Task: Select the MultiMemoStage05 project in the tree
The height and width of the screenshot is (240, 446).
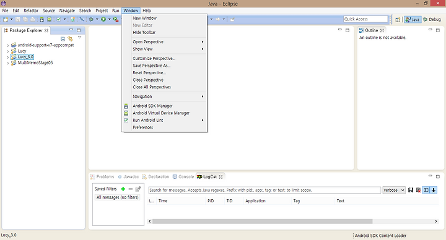Action: 35,62
